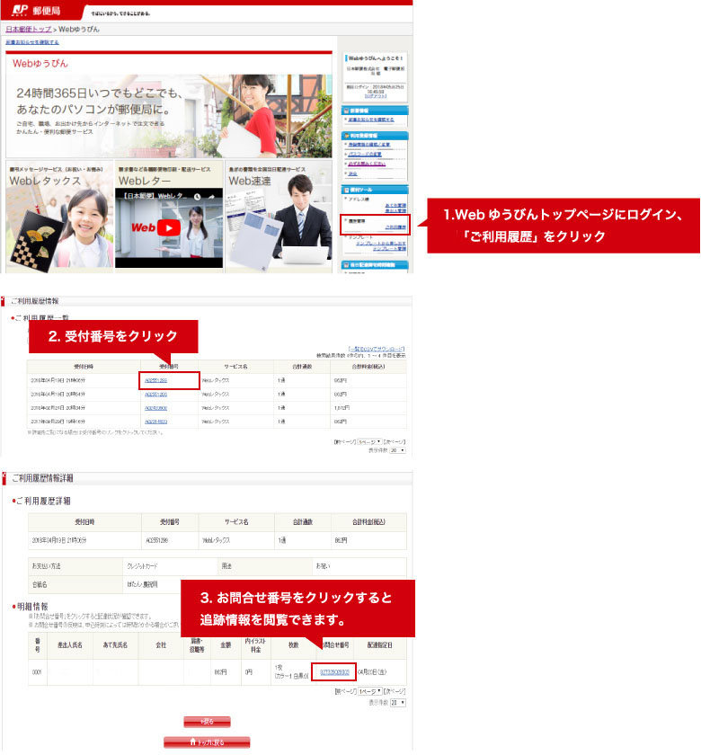Click the ログアウト link in welcome box
701x755 pixels.
(376, 96)
